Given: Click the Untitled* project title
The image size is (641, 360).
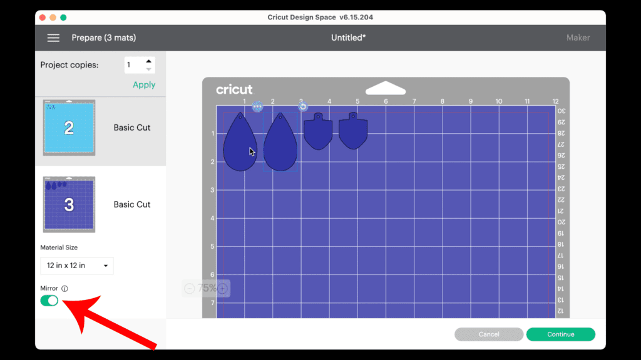Looking at the screenshot, I should point(348,38).
